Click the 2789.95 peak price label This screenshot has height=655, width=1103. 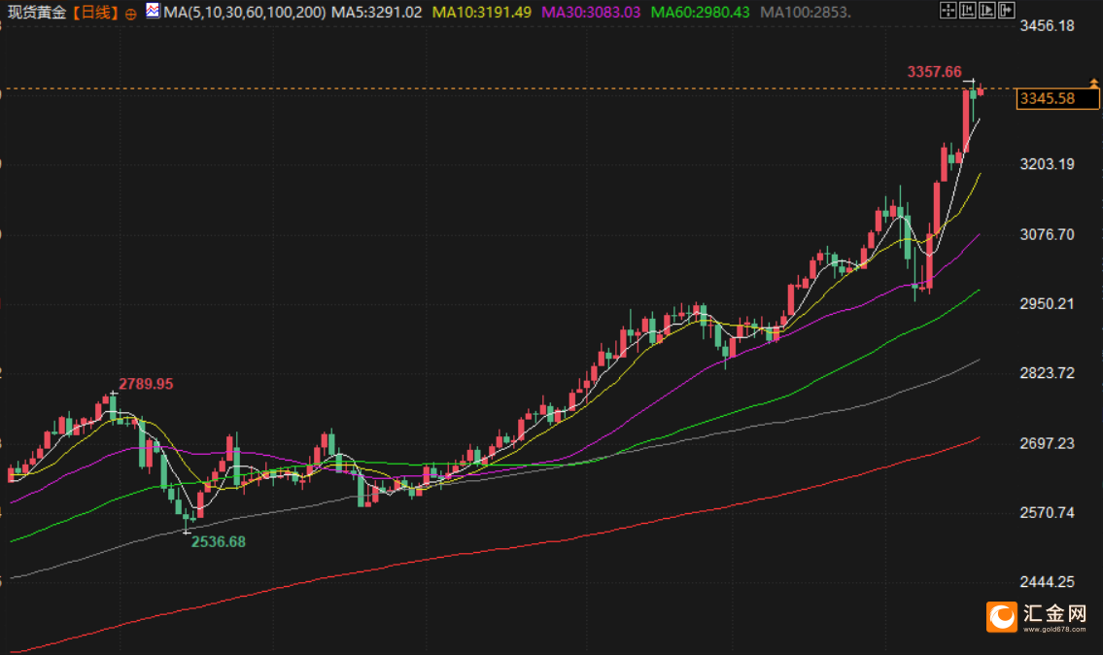point(146,384)
